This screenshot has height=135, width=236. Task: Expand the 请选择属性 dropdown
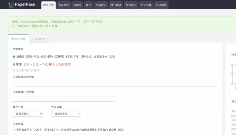pyautogui.click(x=27, y=114)
